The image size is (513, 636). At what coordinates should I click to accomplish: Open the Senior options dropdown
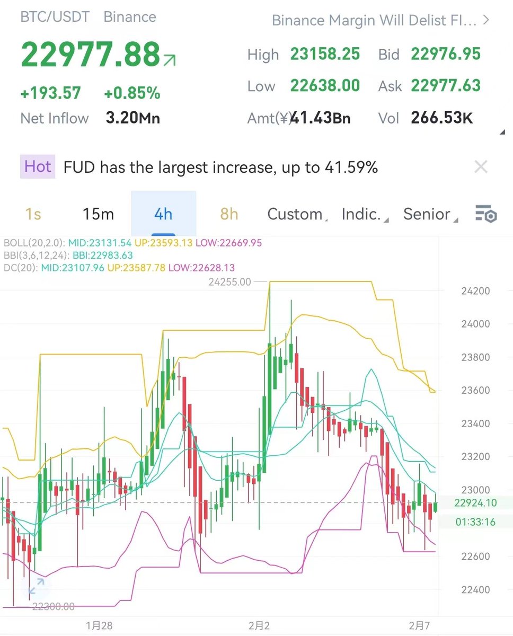coord(430,214)
